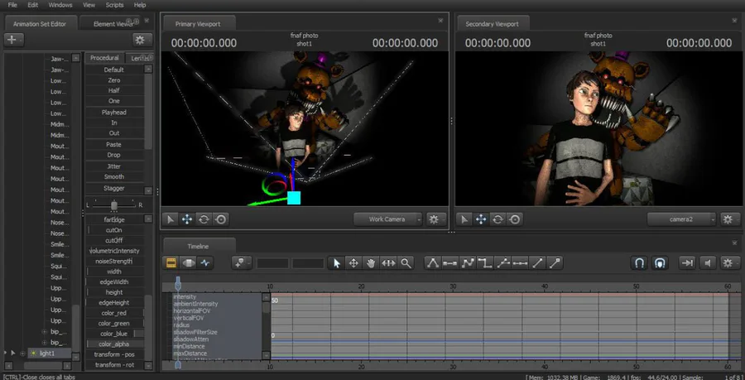The height and width of the screenshot is (380, 745).
Task: Pick the timeline magnifier Zoom tool
Action: 406,262
